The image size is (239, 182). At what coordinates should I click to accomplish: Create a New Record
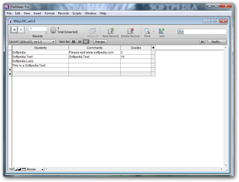tap(111, 31)
